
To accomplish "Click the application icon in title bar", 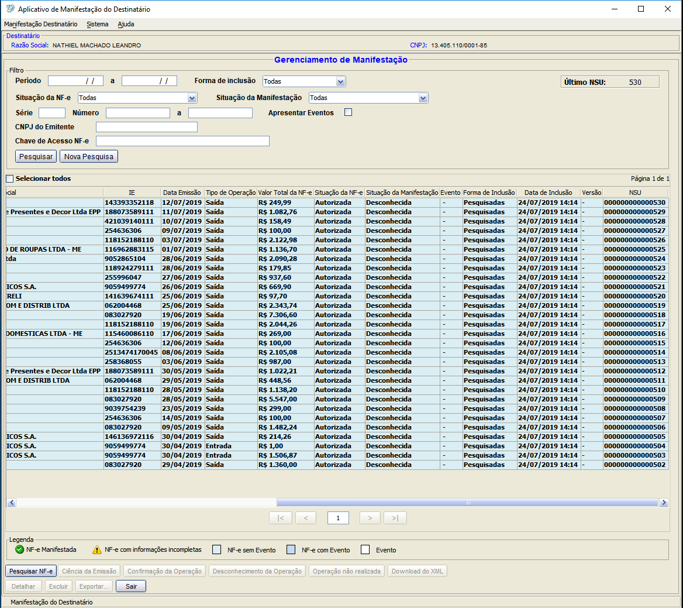I will click(10, 9).
